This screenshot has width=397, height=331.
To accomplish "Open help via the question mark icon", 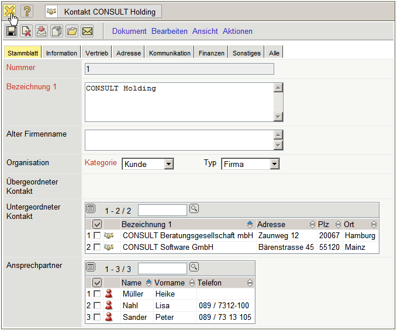I will pyautogui.click(x=27, y=11).
